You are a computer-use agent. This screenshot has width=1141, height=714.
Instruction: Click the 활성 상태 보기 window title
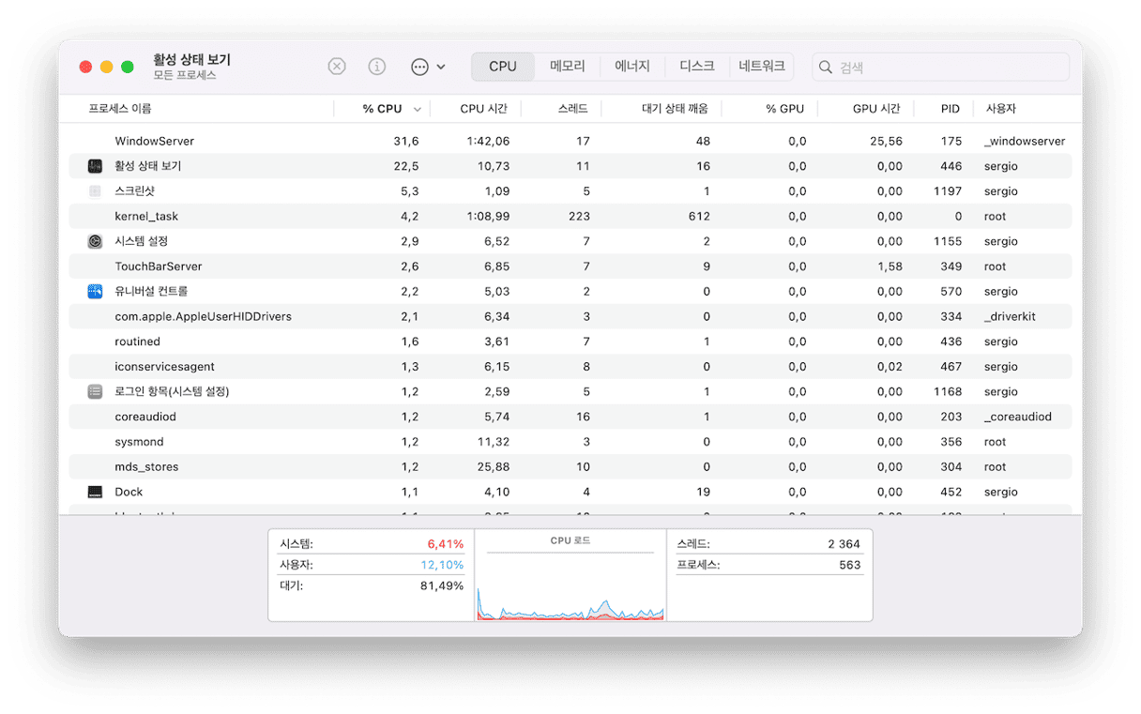191,59
